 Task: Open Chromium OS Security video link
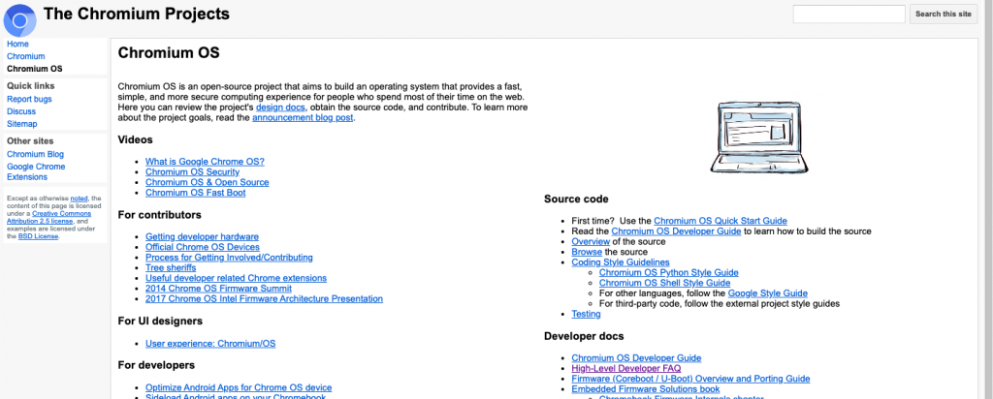pos(193,172)
